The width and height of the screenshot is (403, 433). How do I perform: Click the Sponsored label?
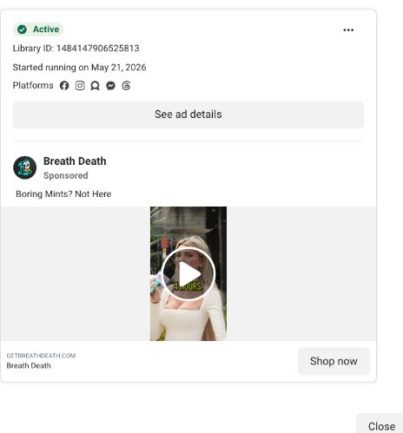coord(66,175)
